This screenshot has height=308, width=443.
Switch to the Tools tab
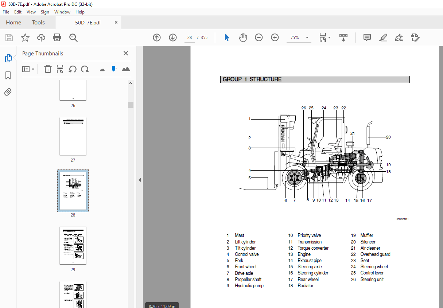click(x=38, y=22)
